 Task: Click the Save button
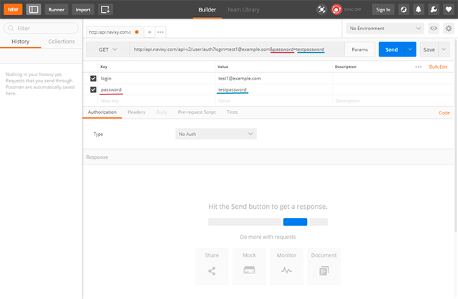(x=429, y=49)
